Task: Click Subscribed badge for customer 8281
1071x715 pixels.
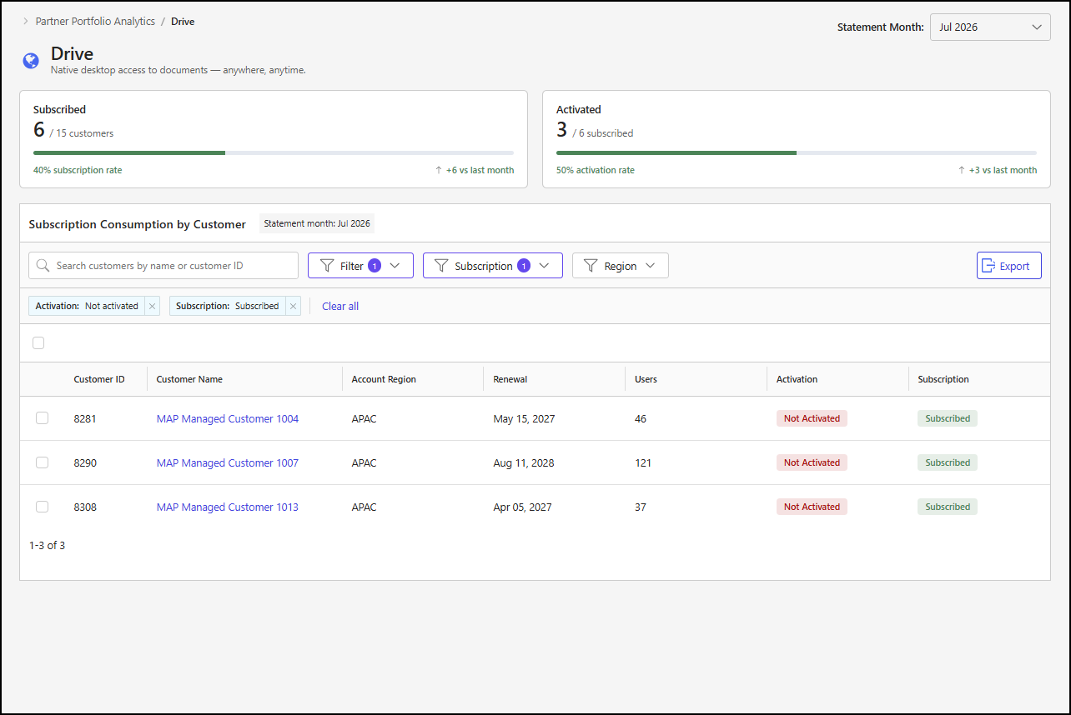Action: pyautogui.click(x=948, y=418)
